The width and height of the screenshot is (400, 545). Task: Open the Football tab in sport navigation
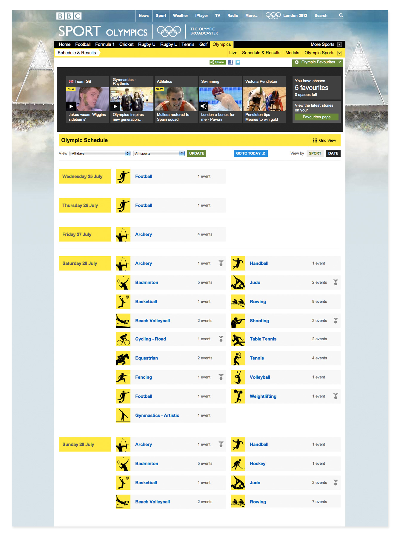(83, 44)
